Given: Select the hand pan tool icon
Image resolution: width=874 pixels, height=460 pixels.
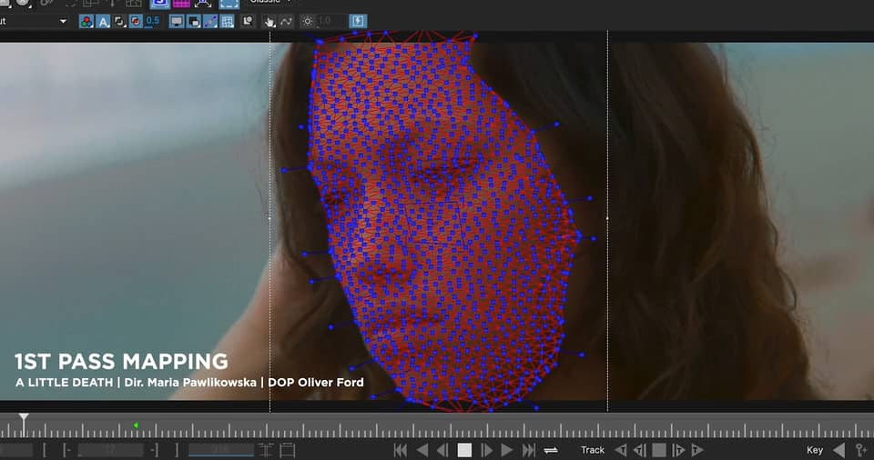Looking at the screenshot, I should (x=269, y=22).
